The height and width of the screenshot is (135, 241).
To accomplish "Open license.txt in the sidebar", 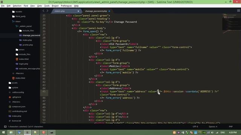I will 17,121.
